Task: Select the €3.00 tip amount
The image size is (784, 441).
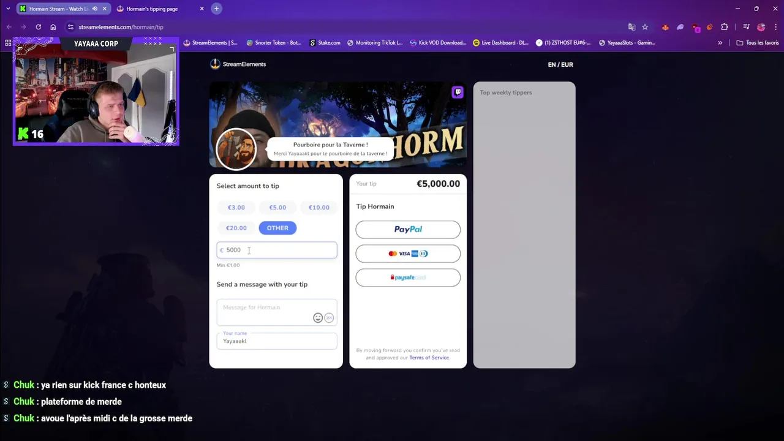Action: [236, 208]
